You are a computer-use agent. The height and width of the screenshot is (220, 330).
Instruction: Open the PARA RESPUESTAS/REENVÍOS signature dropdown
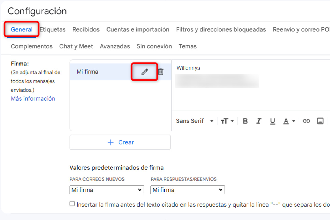(x=188, y=190)
